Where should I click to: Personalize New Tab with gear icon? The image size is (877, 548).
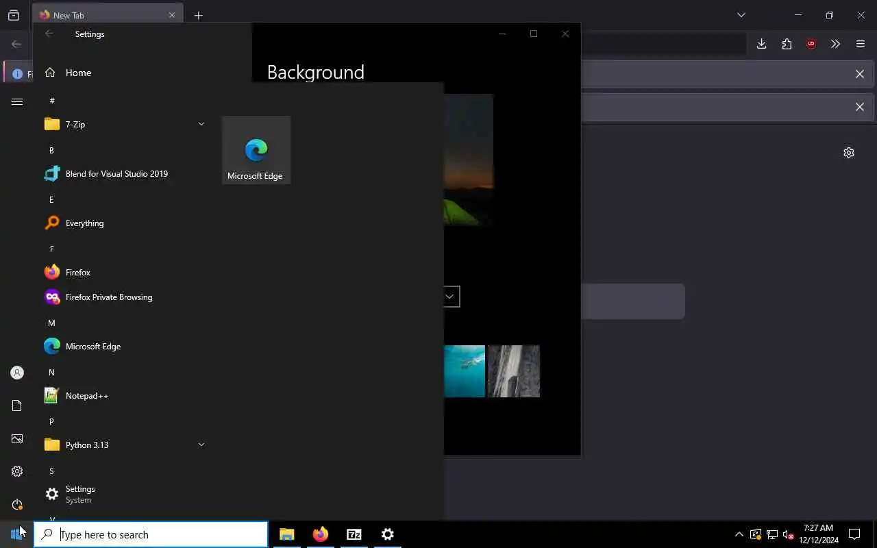coord(849,153)
